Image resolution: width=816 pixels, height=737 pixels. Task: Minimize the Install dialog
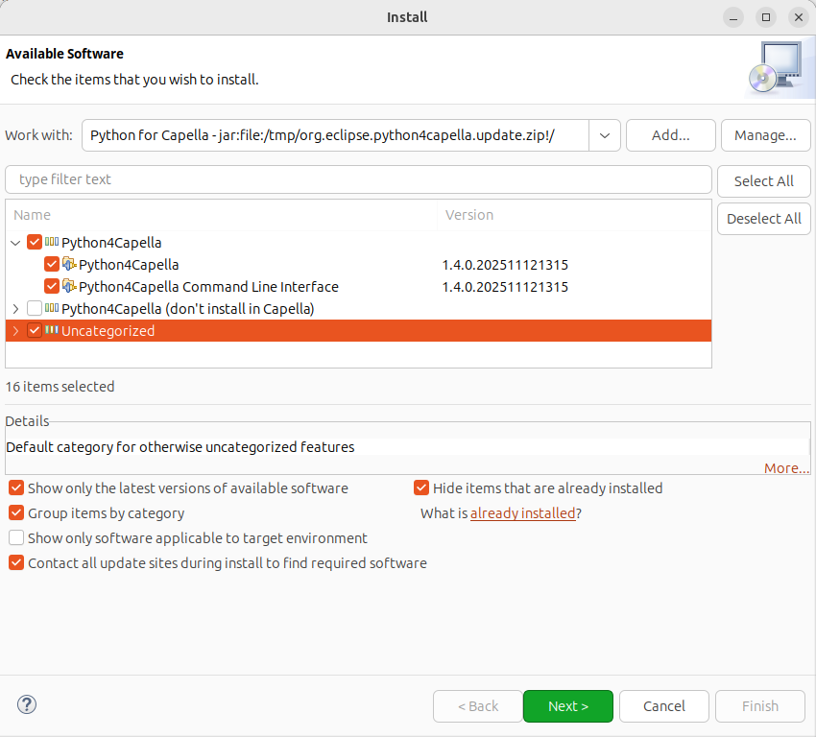click(x=733, y=17)
